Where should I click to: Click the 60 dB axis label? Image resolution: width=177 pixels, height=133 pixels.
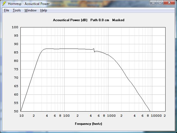click(x=16, y=94)
